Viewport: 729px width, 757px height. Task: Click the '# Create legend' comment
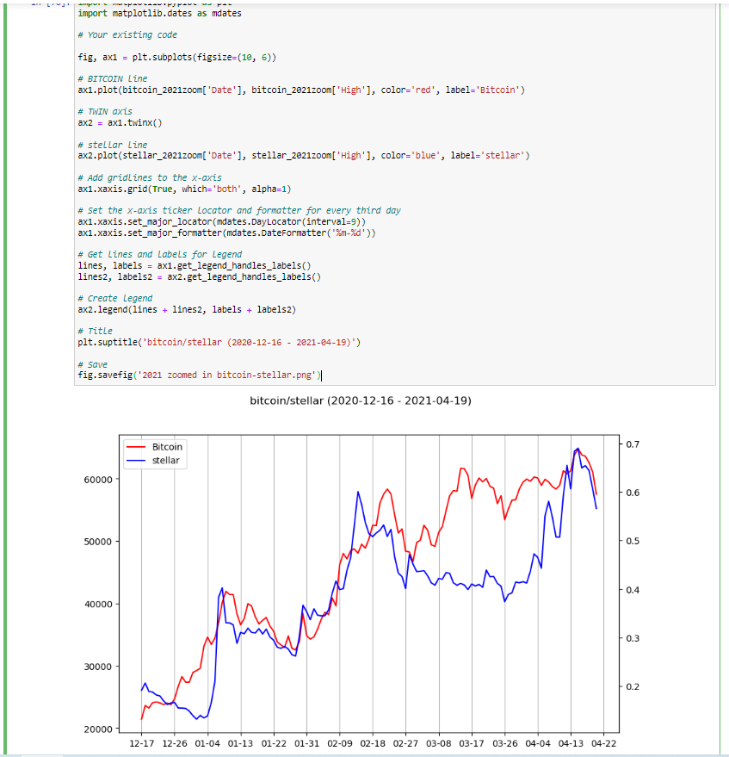(x=114, y=298)
